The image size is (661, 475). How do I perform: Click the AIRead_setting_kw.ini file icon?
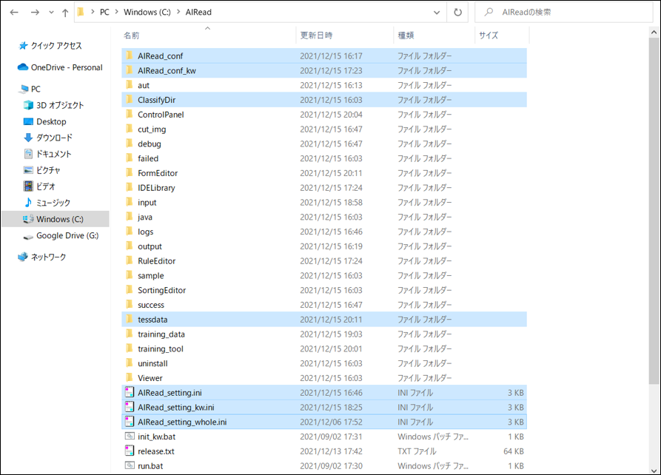pos(130,407)
